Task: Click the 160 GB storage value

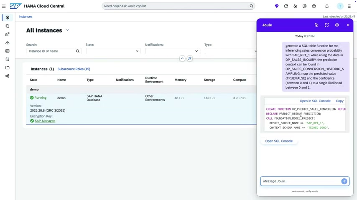Action: [x=209, y=98]
